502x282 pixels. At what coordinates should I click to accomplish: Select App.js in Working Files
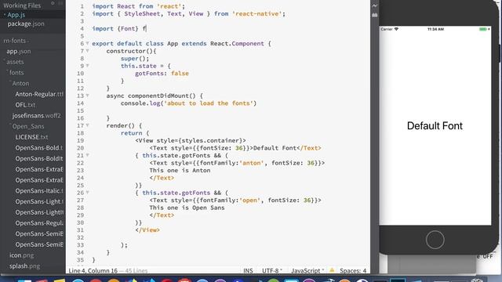(x=16, y=15)
